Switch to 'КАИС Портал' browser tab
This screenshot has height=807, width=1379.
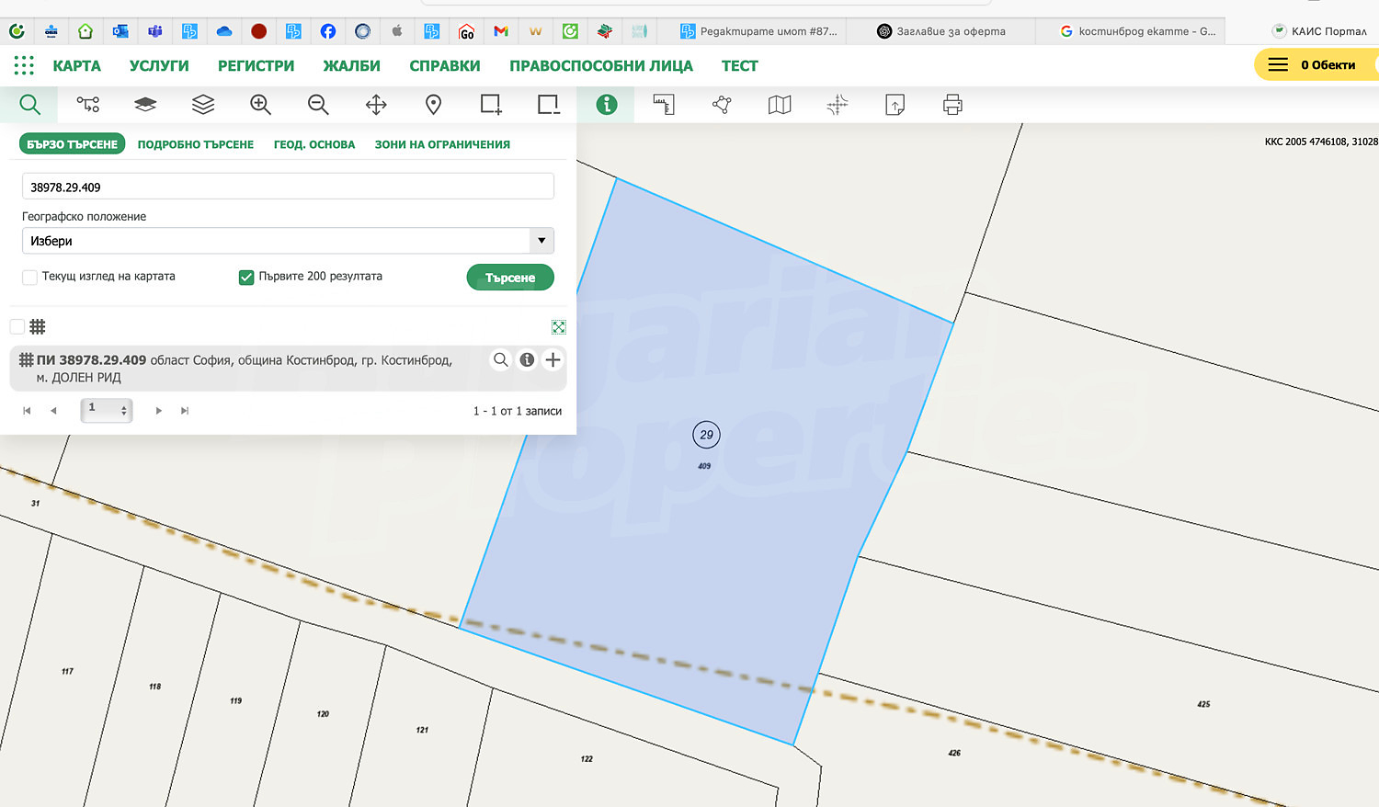[x=1320, y=31]
